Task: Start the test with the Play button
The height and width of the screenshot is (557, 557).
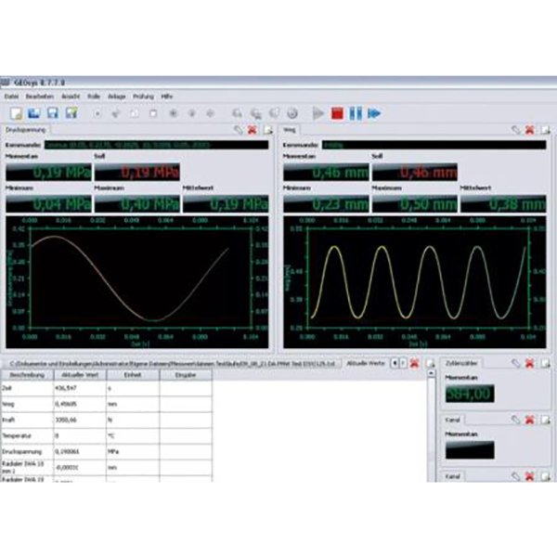Action: click(x=318, y=113)
